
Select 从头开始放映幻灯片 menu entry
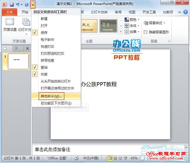(56, 81)
